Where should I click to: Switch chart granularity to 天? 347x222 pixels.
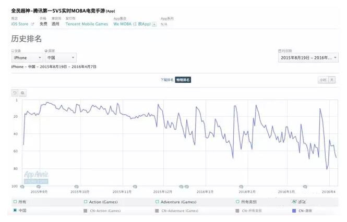pos(332,80)
